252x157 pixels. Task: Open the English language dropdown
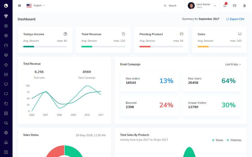tap(36, 6)
